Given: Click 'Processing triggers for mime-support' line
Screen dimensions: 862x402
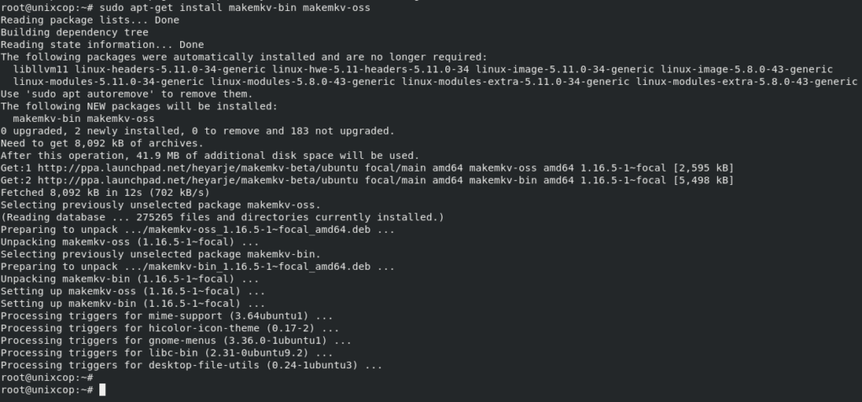Looking at the screenshot, I should tap(167, 315).
